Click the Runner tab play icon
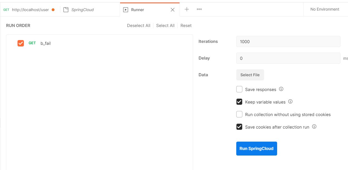This screenshot has width=348, height=170. coord(126,10)
